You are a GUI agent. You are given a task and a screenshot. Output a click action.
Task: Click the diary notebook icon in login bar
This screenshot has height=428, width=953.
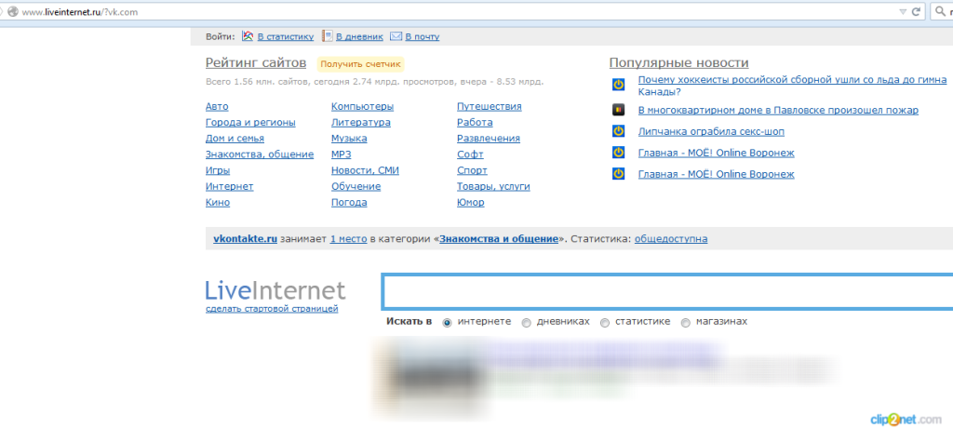328,36
